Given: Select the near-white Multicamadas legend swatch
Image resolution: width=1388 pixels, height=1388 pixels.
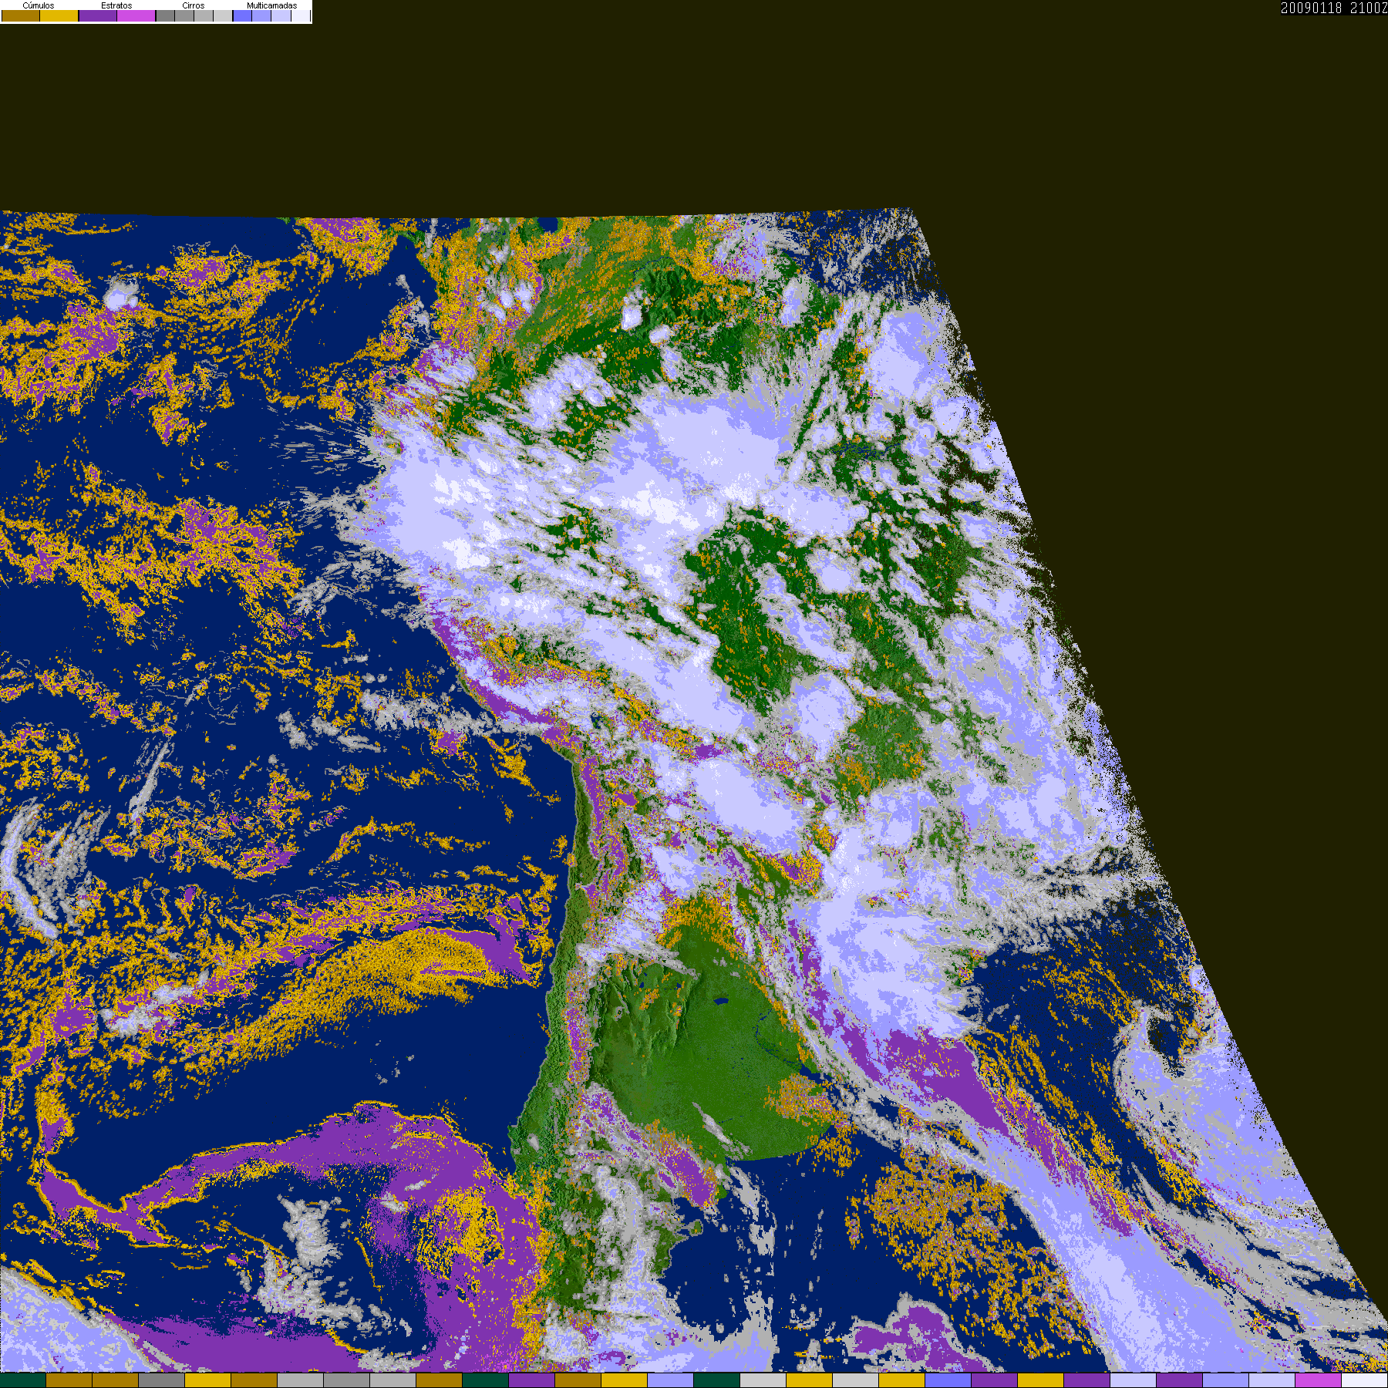Looking at the screenshot, I should pos(300,15).
